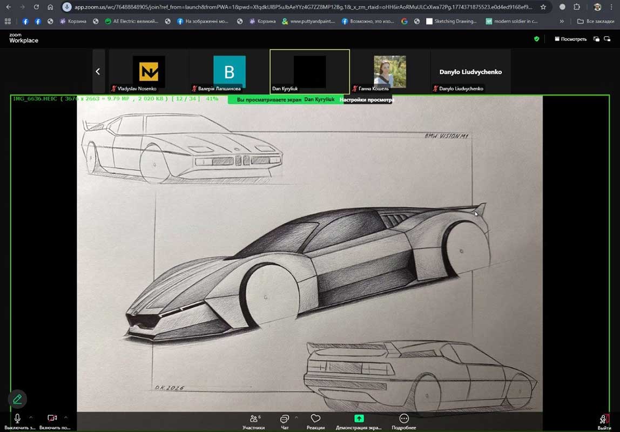Click the green annotation pencil icon

click(x=17, y=399)
